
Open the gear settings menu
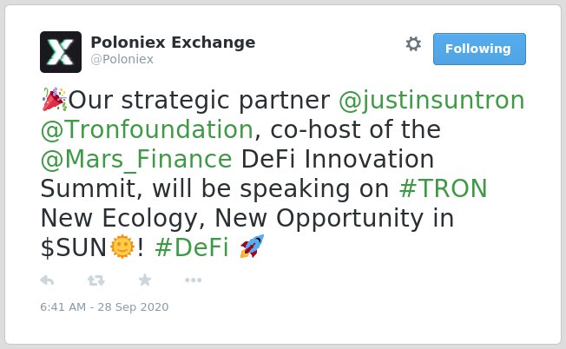click(413, 44)
